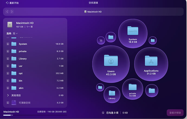Click the sbin folder icon in the list
Image resolution: width=187 pixels, height=119 pixels.
(14, 88)
